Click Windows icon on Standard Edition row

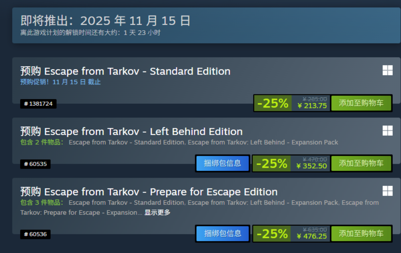tap(387, 71)
